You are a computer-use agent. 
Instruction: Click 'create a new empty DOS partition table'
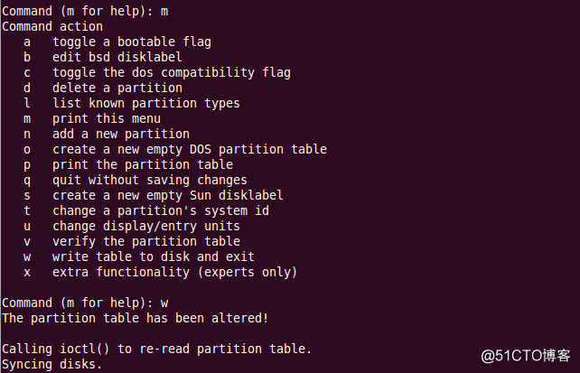point(189,149)
